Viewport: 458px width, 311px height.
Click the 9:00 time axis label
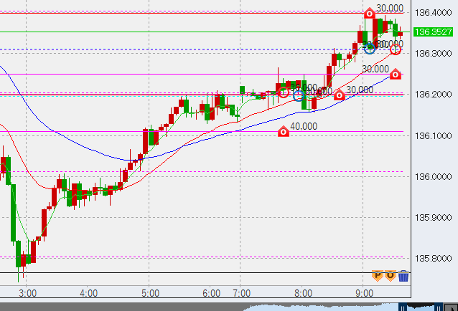pos(364,293)
